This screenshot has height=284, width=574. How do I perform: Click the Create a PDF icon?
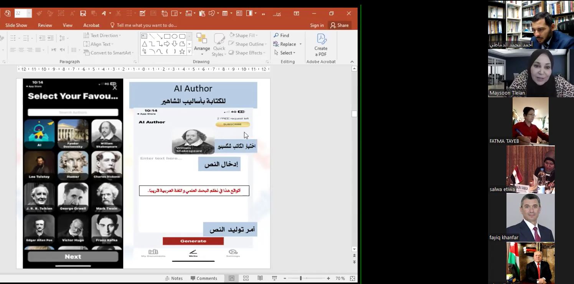tap(321, 44)
